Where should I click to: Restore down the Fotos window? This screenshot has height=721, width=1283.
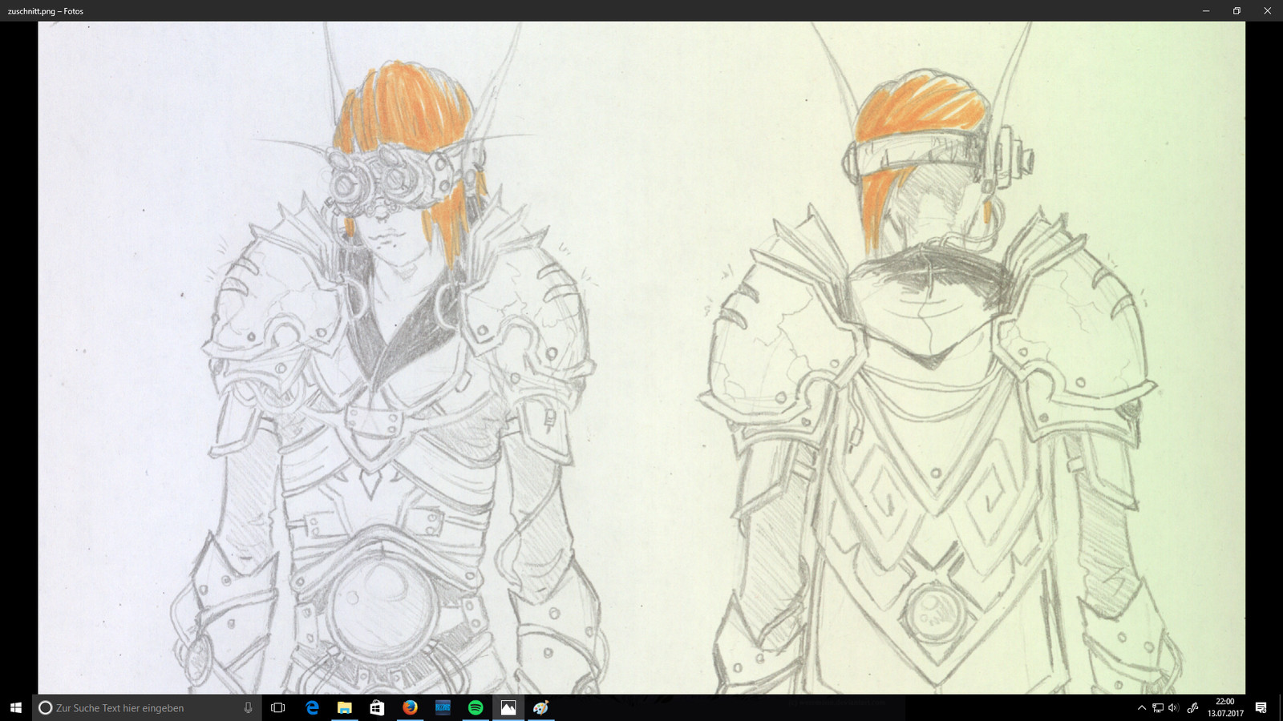coord(1236,10)
